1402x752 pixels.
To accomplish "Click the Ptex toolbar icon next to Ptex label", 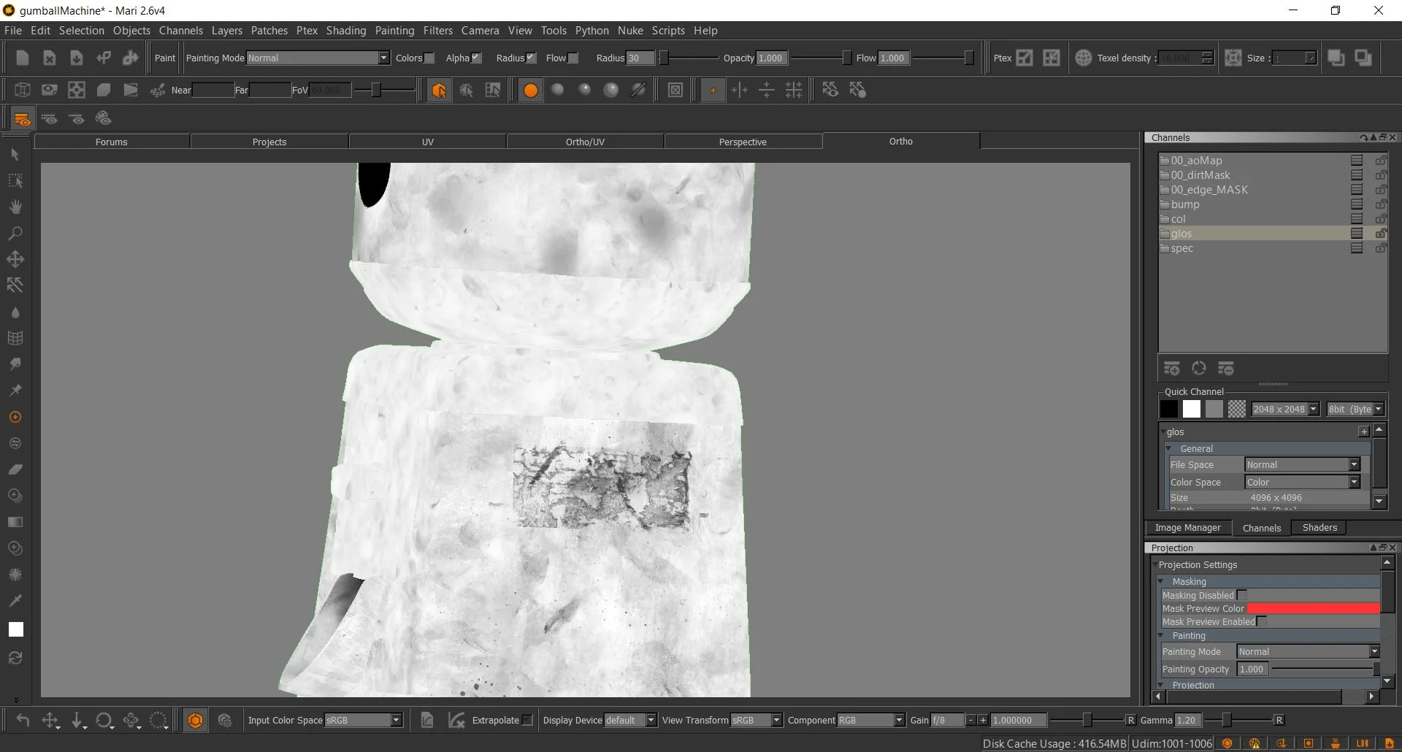I will (1024, 58).
